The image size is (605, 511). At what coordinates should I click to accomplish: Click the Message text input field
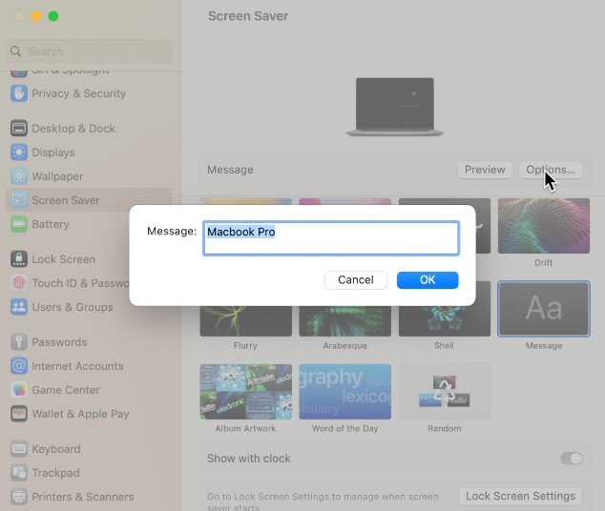pos(330,238)
